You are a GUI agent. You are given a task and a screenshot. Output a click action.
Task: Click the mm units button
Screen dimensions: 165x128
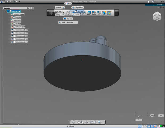(152, 116)
